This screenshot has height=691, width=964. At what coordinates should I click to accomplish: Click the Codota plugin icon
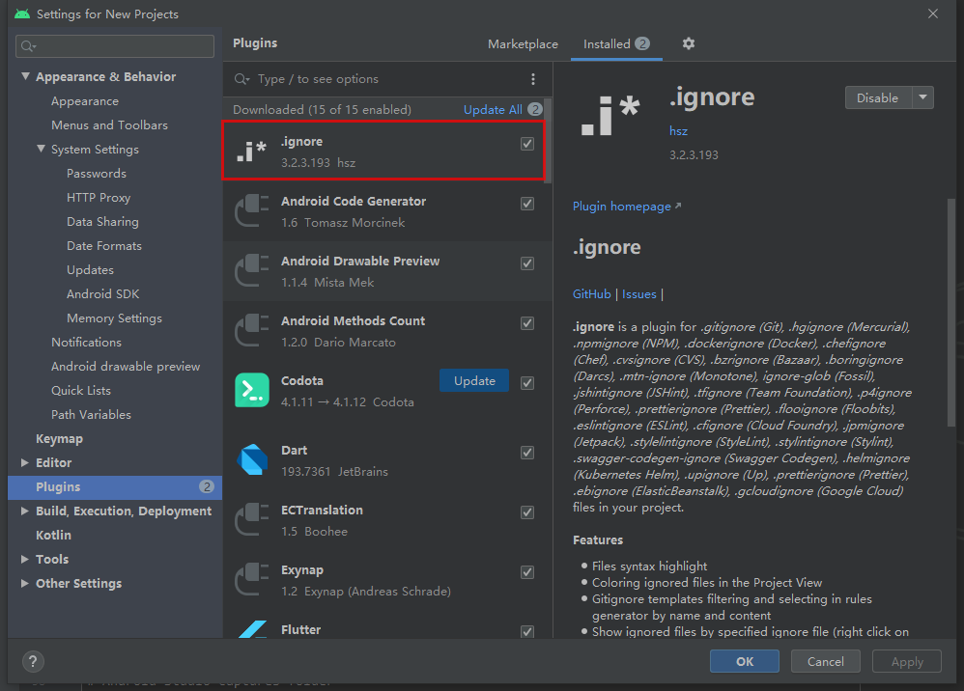(252, 391)
